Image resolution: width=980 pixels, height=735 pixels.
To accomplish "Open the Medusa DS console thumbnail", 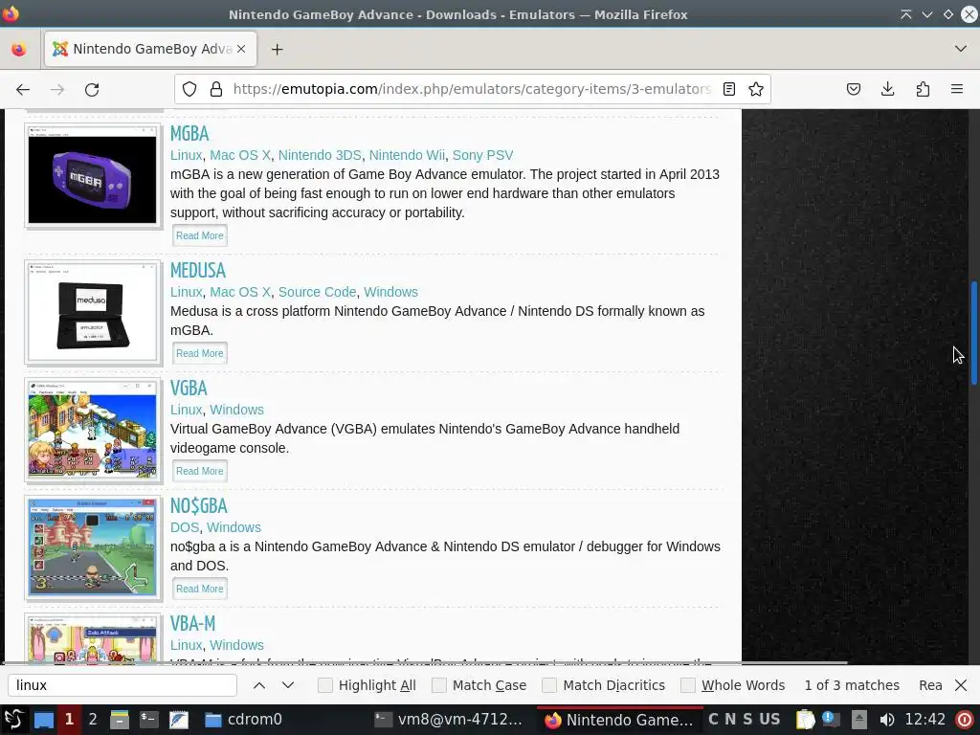I will 93,312.
